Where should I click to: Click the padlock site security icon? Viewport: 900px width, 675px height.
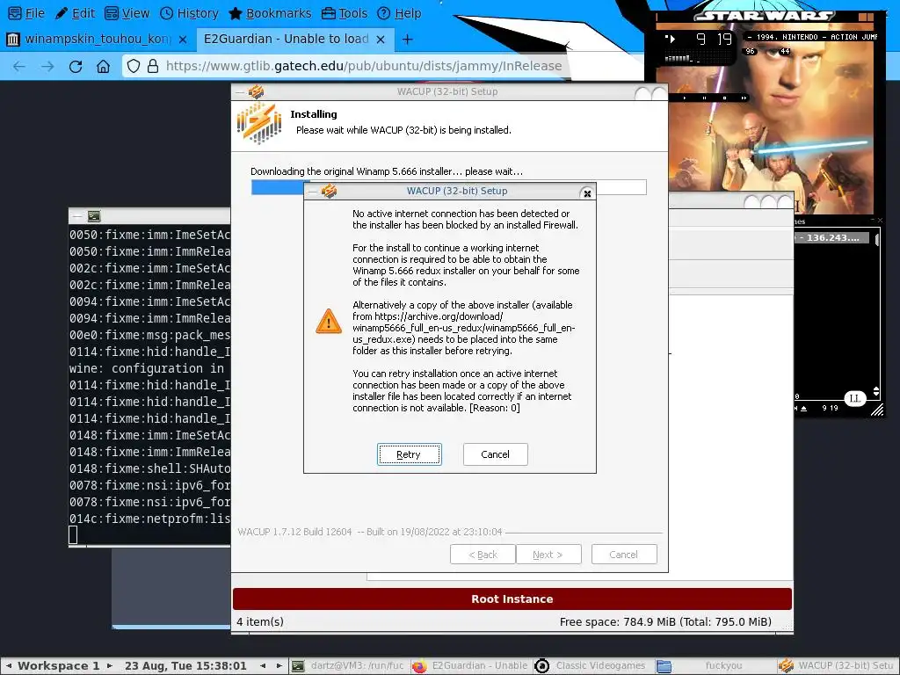tap(153, 66)
